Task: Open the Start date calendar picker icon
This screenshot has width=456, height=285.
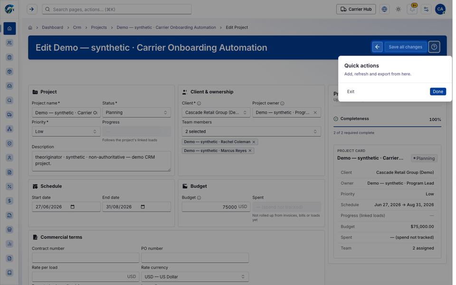Action: point(72,207)
